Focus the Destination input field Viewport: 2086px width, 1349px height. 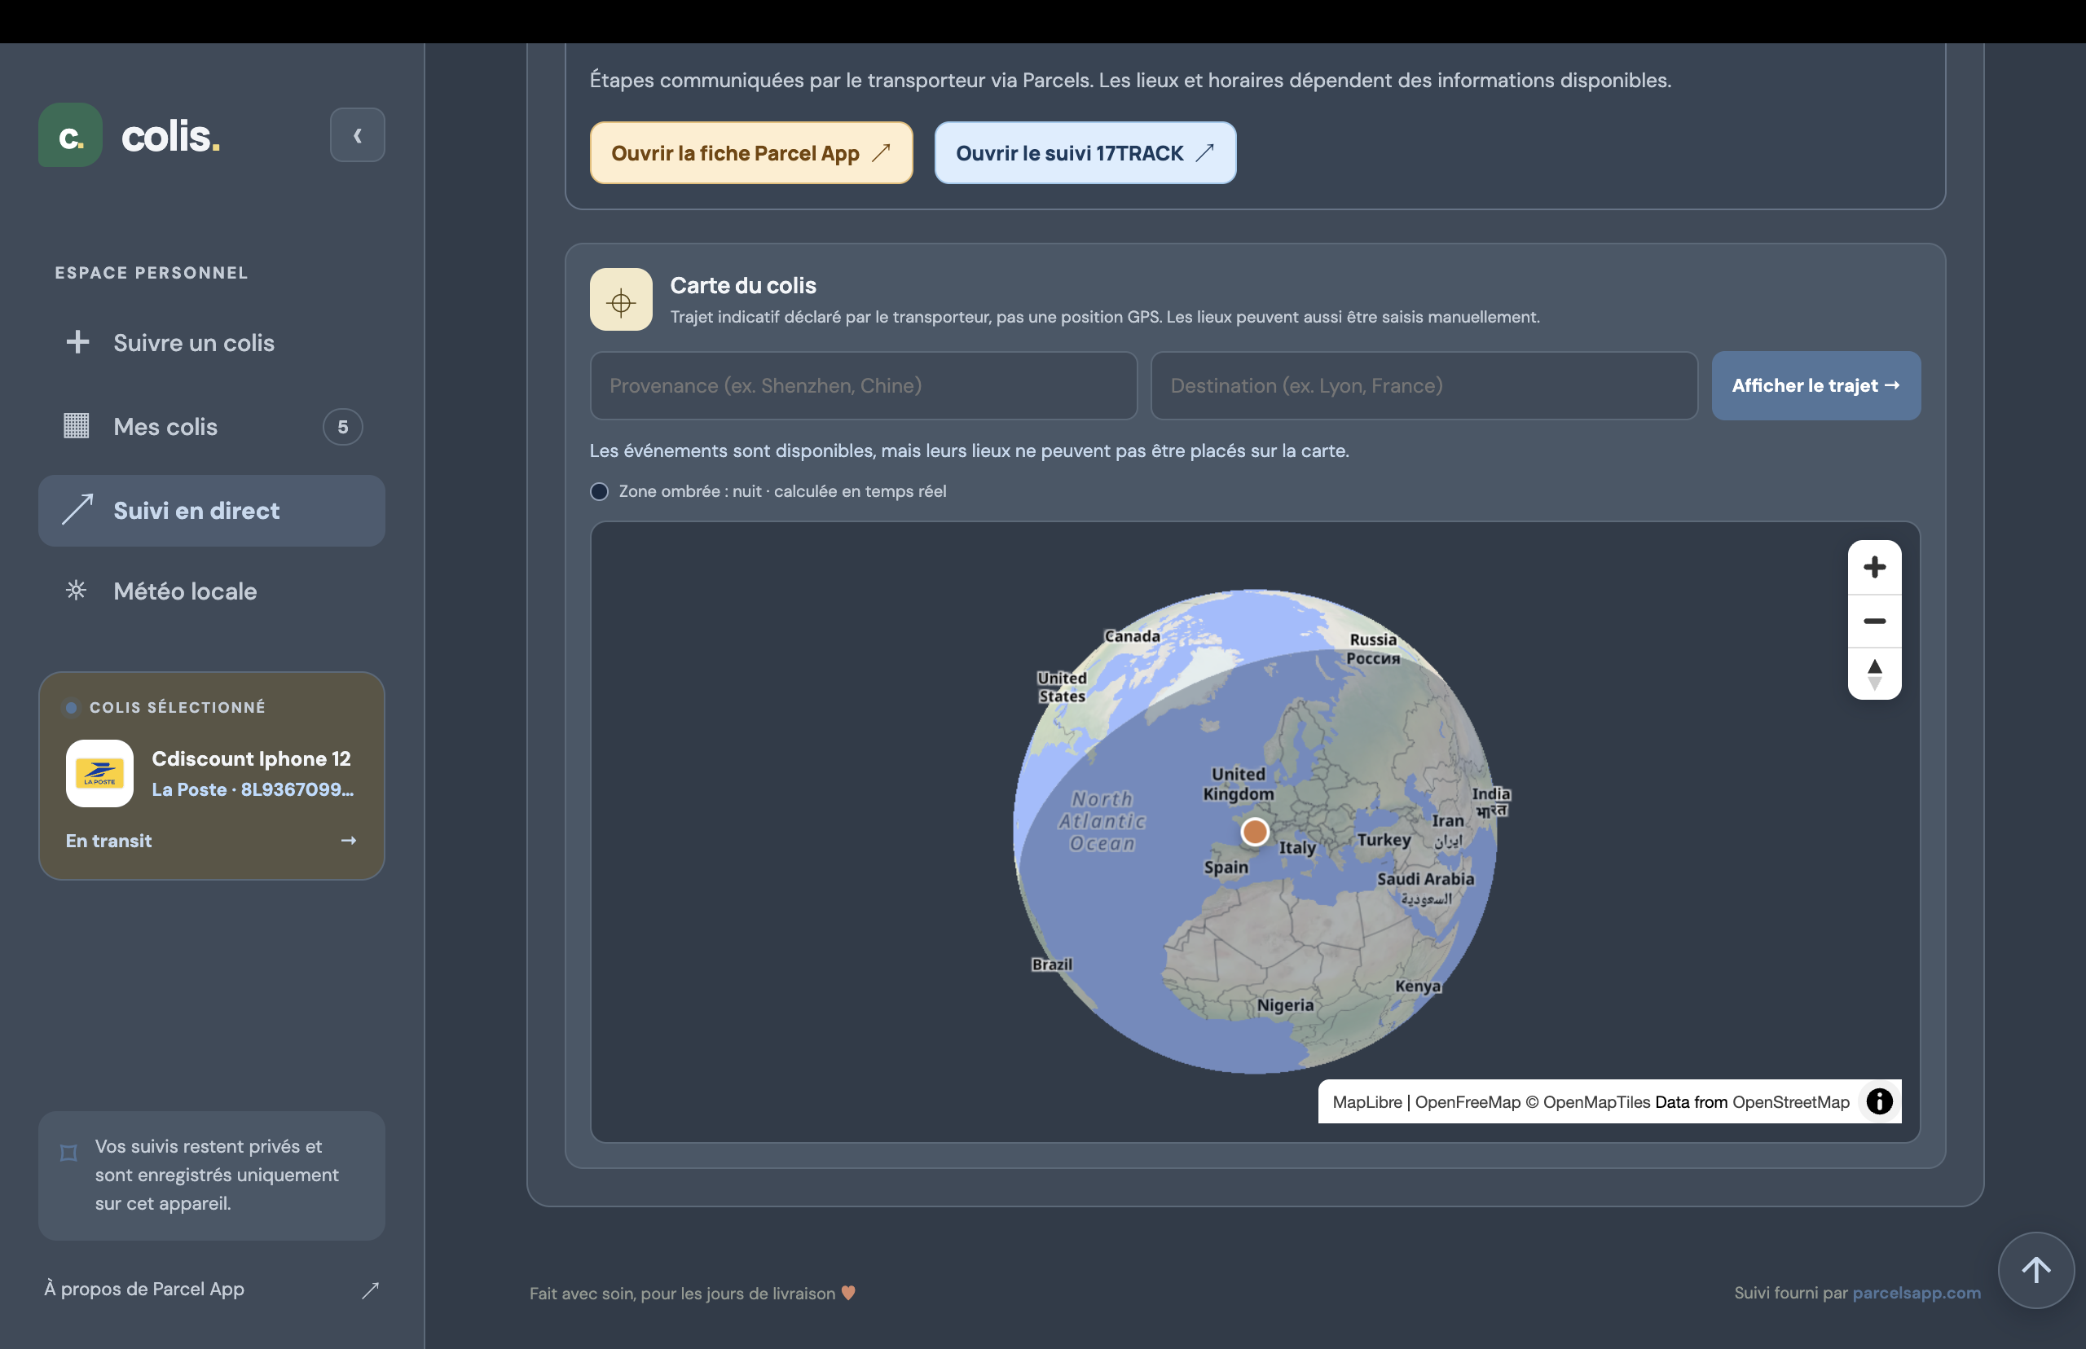pos(1424,385)
